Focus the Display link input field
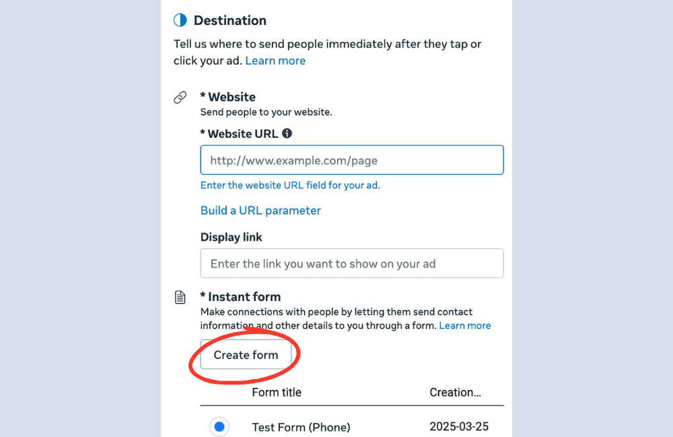673x437 pixels. coord(351,264)
